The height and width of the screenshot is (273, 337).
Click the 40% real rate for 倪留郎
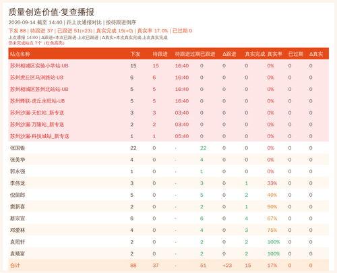click(x=272, y=195)
